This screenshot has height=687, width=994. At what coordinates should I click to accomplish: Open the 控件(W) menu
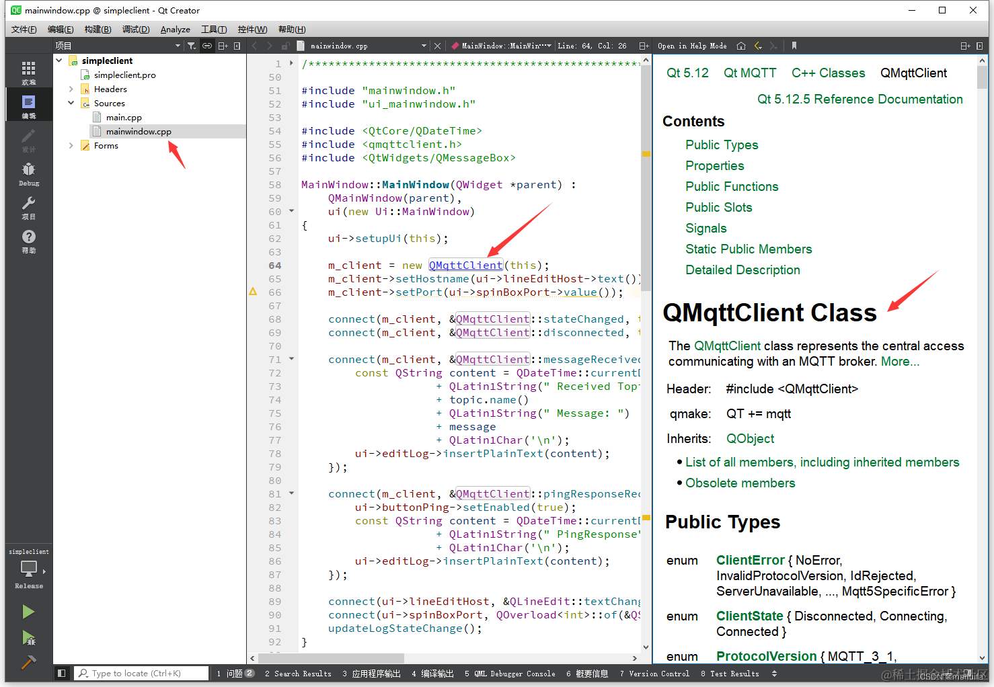[252, 29]
